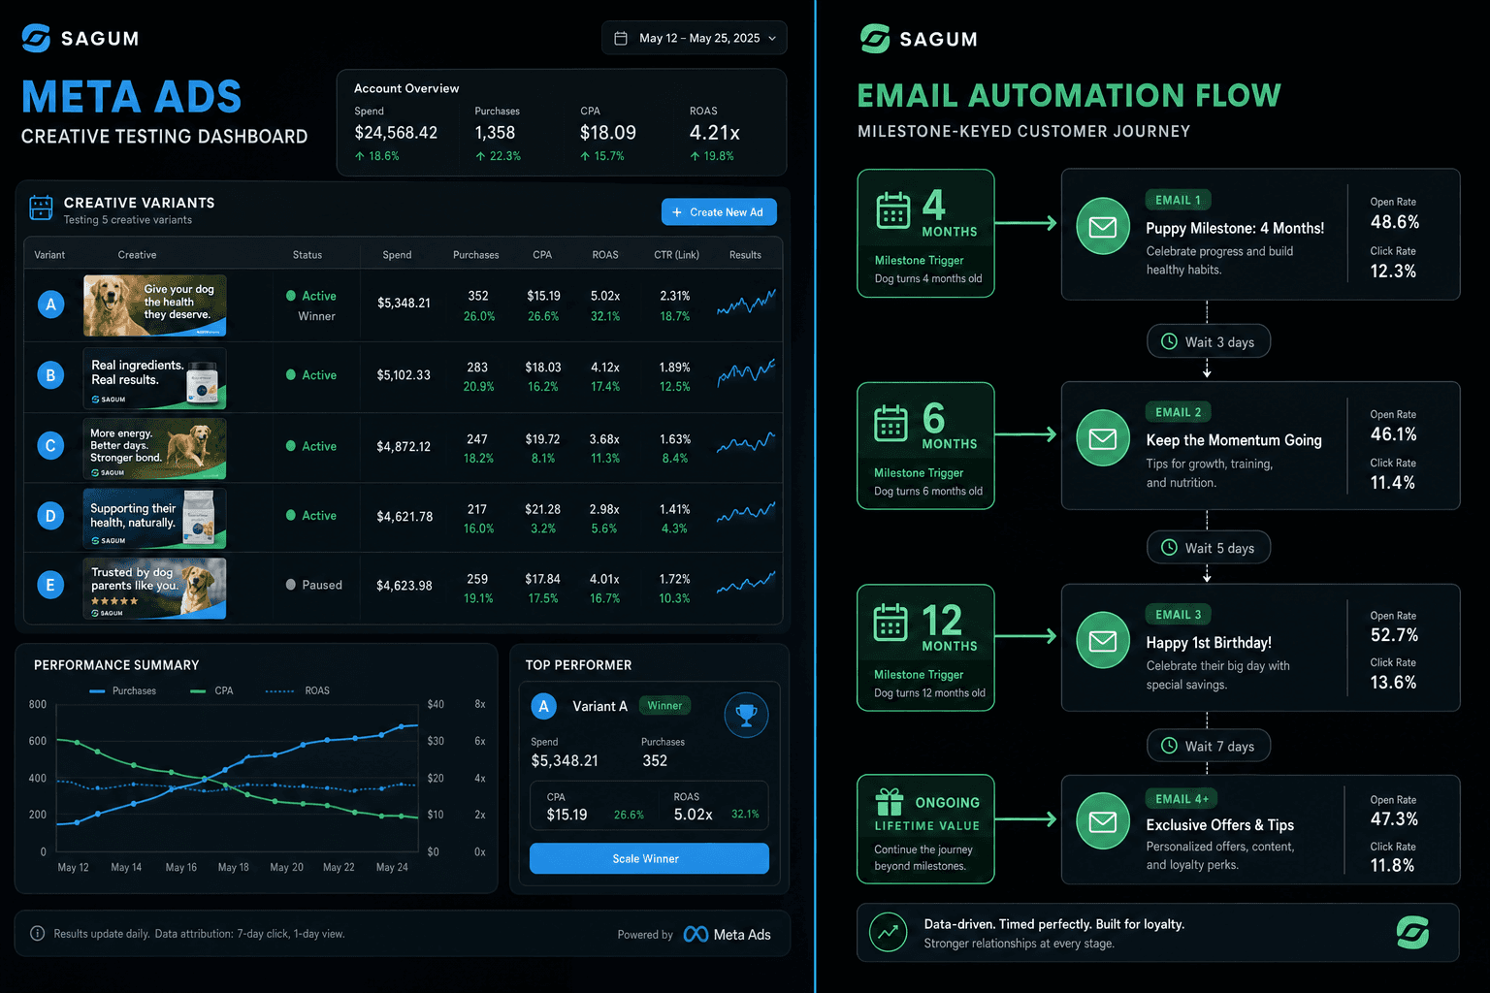Open the Variant A golden retriever creative thumbnail
This screenshot has width=1490, height=993.
[155, 304]
